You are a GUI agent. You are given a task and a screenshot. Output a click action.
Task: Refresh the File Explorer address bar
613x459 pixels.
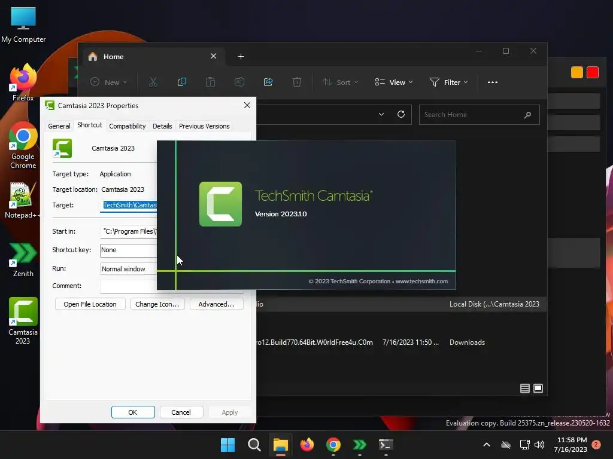[x=401, y=114]
